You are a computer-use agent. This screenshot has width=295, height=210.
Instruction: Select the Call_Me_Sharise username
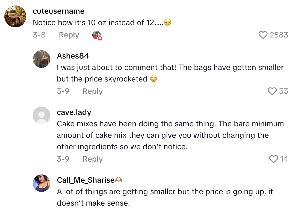pyautogui.click(x=85, y=180)
